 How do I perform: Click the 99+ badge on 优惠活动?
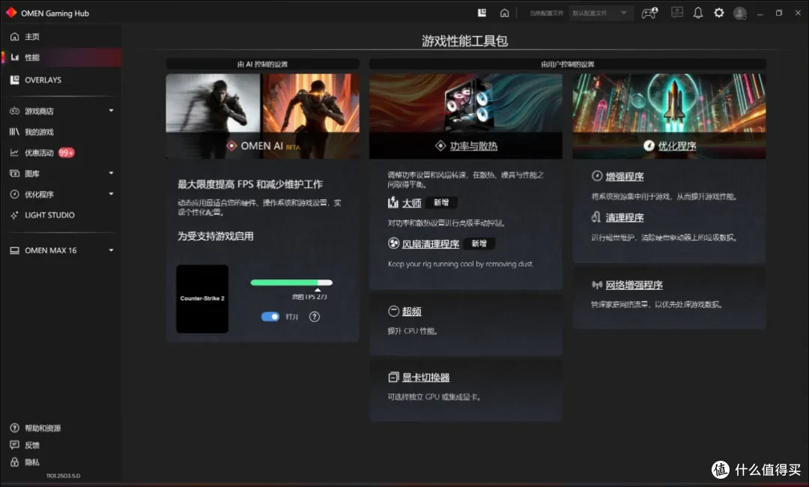(66, 153)
